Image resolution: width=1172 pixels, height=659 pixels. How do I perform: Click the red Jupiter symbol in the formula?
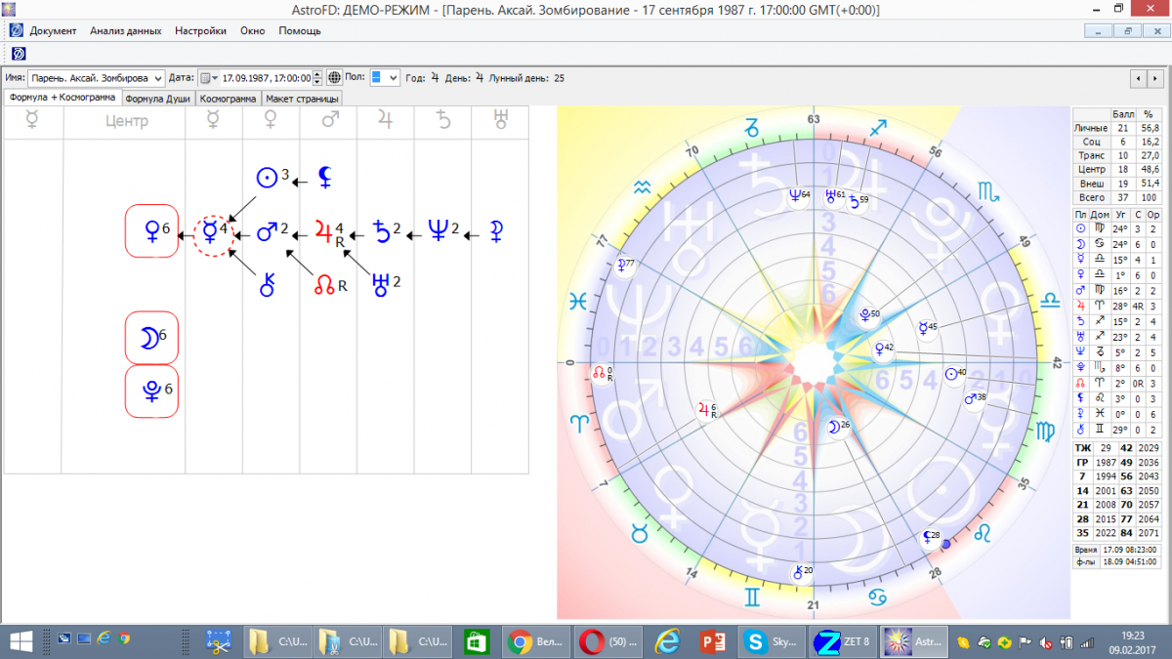pos(324,232)
